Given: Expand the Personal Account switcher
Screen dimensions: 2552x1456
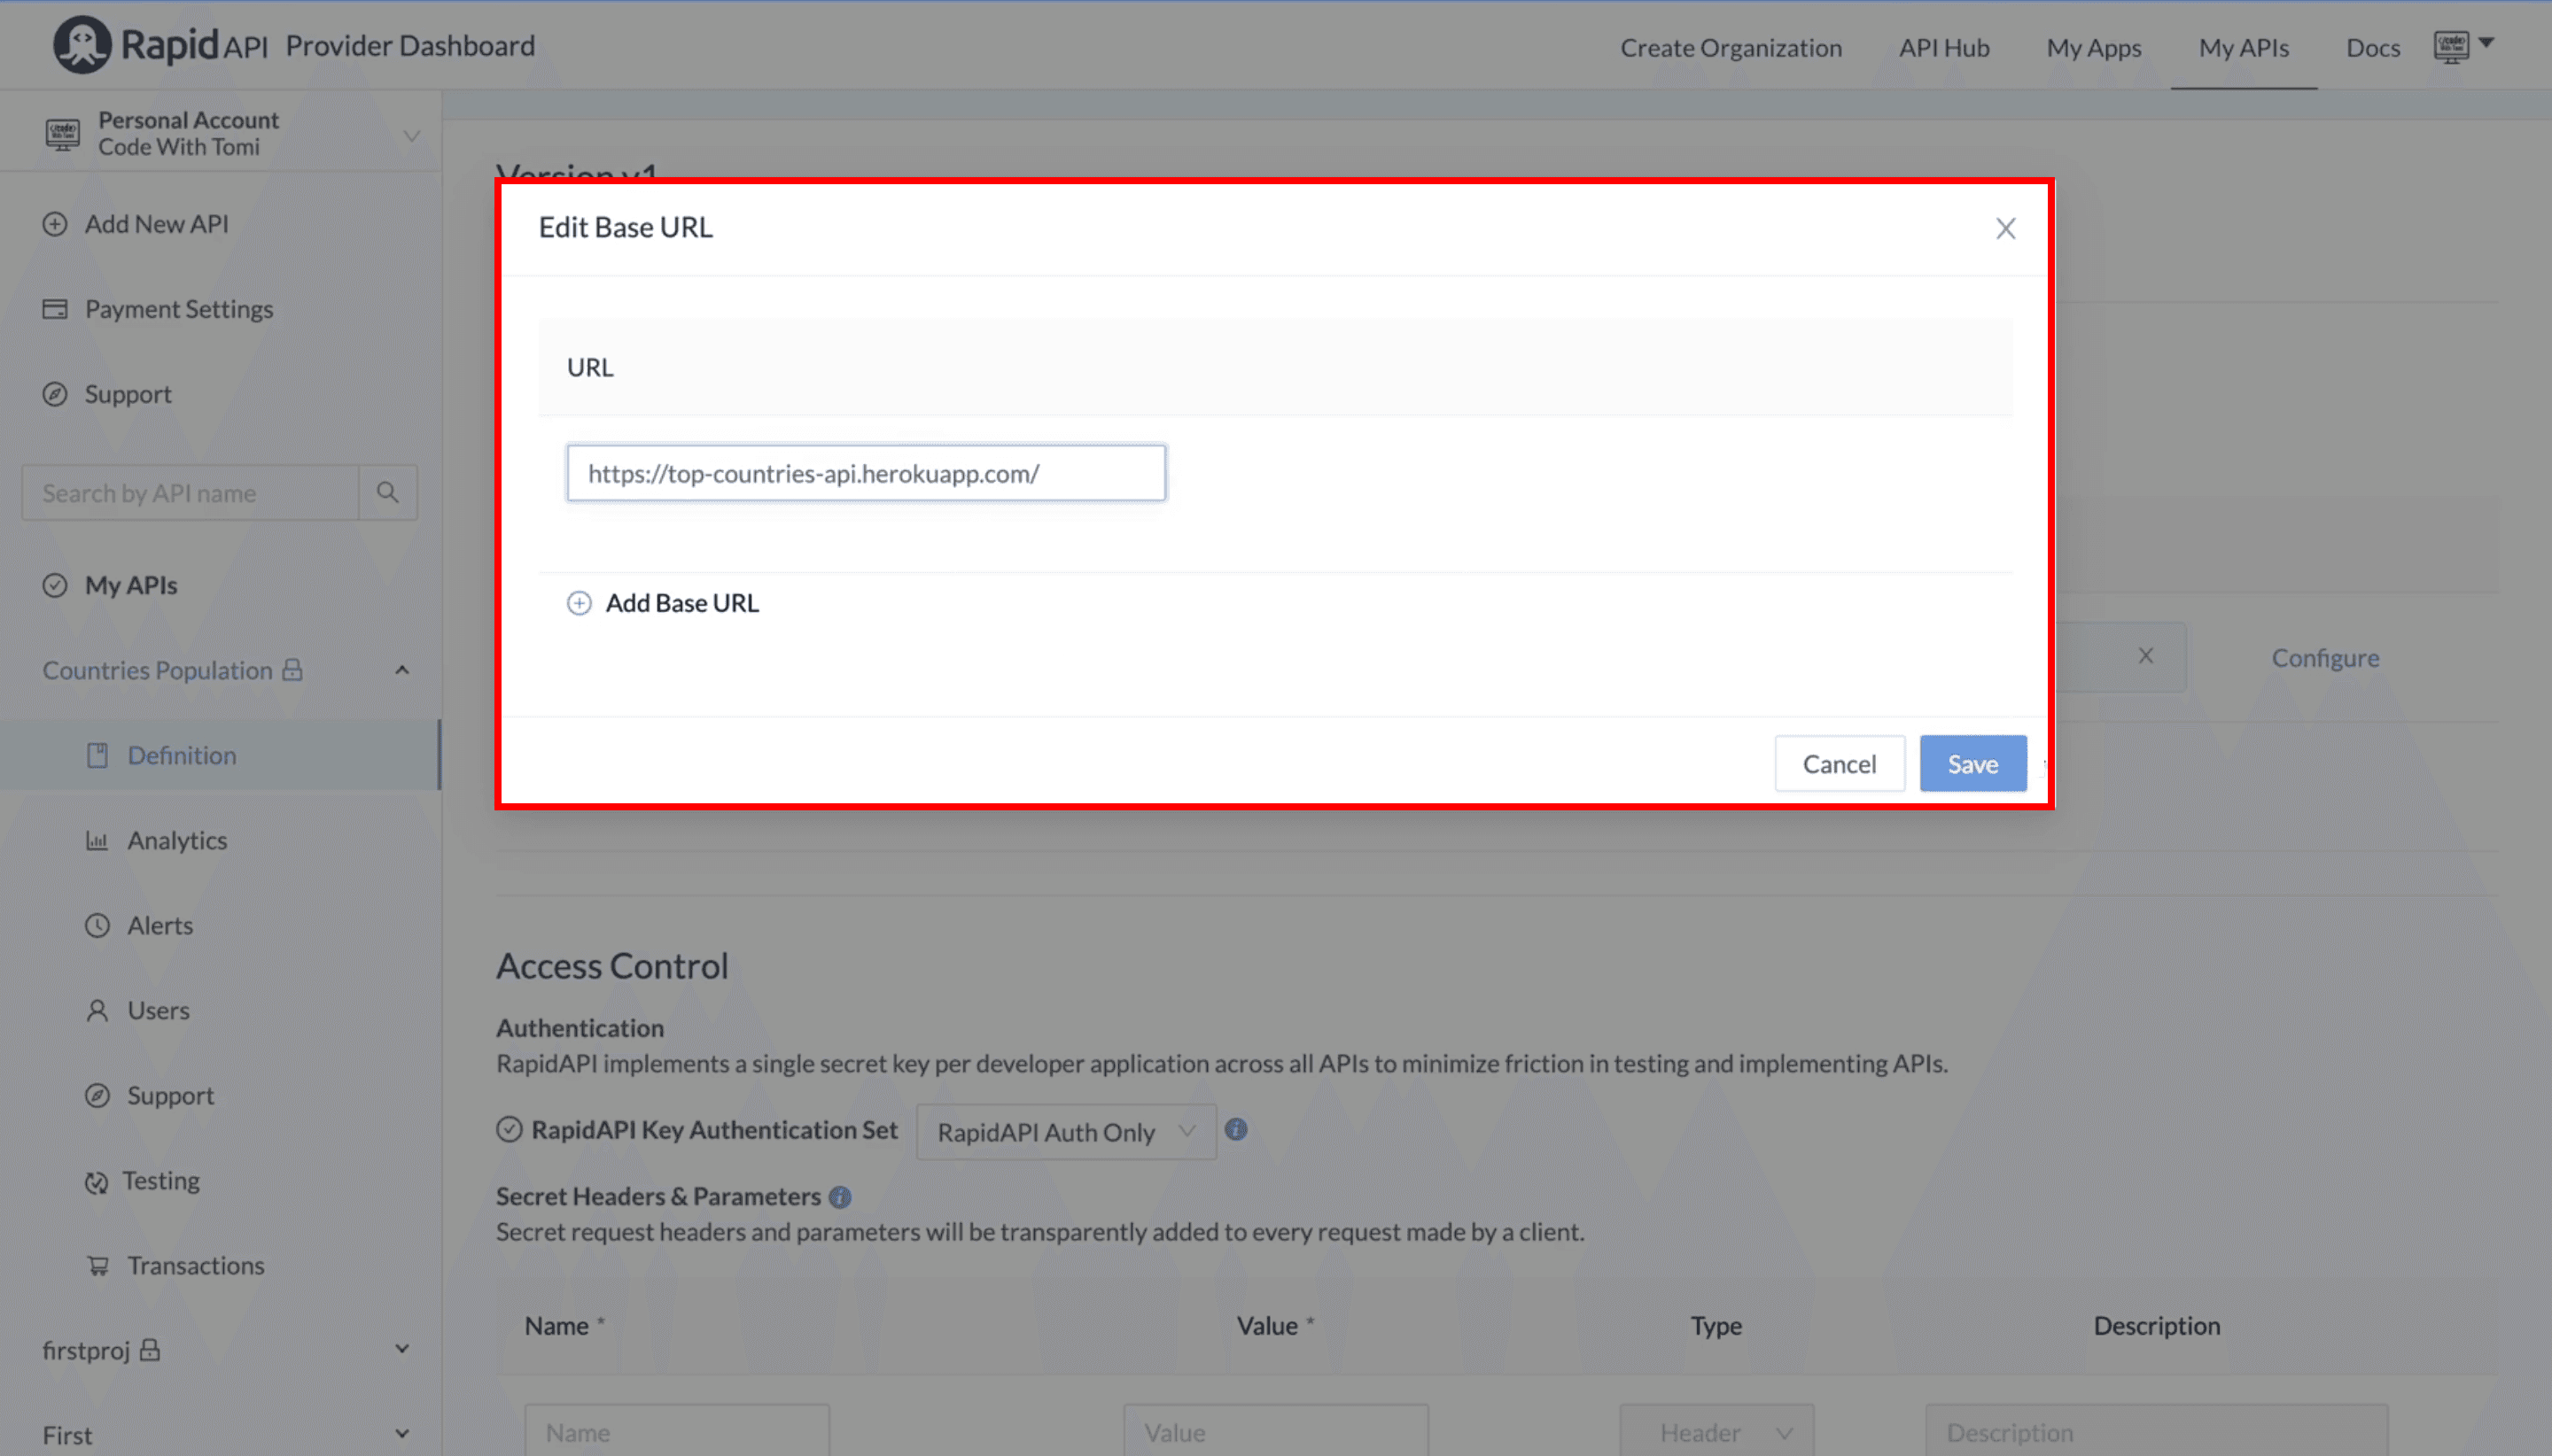Looking at the screenshot, I should pos(411,135).
